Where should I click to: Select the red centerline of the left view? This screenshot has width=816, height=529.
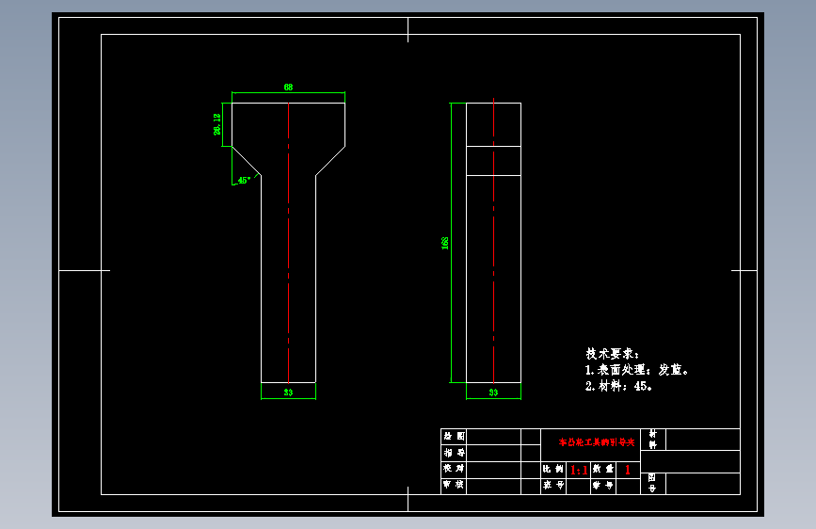pyautogui.click(x=288, y=243)
